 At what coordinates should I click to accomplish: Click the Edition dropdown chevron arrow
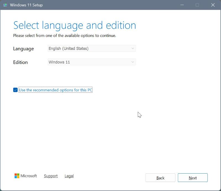133,62
